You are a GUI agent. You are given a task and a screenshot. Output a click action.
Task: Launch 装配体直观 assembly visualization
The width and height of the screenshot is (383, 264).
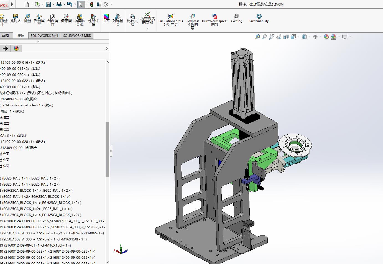80,20
